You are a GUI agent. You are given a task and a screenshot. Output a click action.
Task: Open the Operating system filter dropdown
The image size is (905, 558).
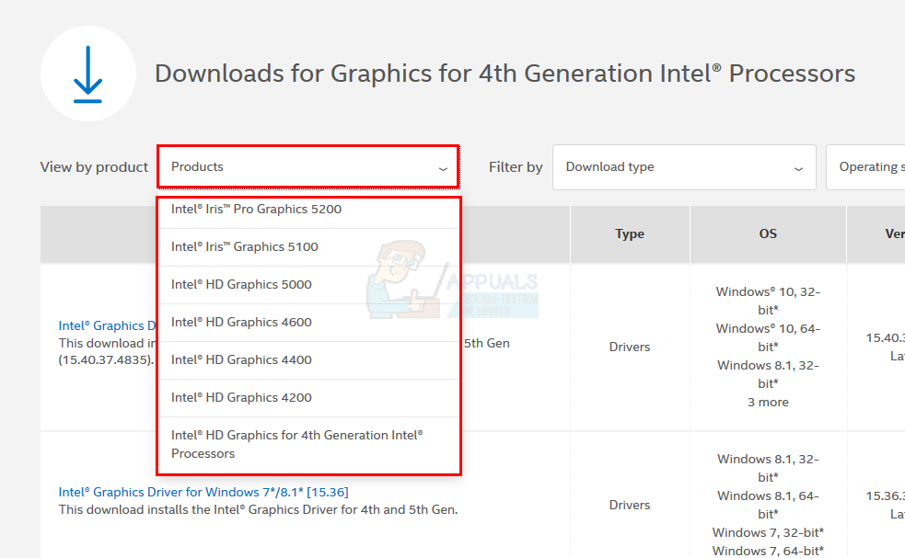click(865, 167)
